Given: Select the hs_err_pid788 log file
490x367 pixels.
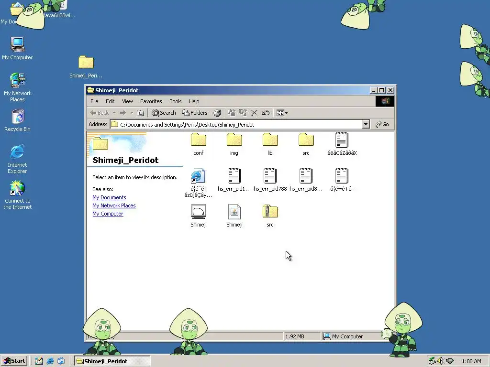Looking at the screenshot, I should click(270, 180).
